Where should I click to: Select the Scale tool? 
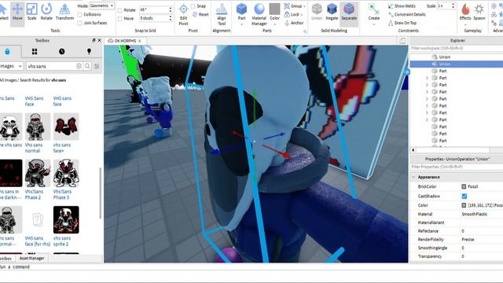pyautogui.click(x=31, y=13)
